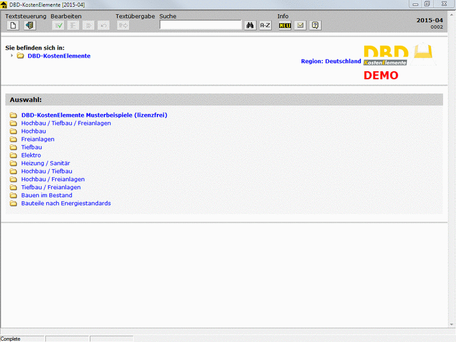Image resolution: width=456 pixels, height=342 pixels.
Task: Click the folder icon beside the Hochbau row
Action: click(x=13, y=131)
